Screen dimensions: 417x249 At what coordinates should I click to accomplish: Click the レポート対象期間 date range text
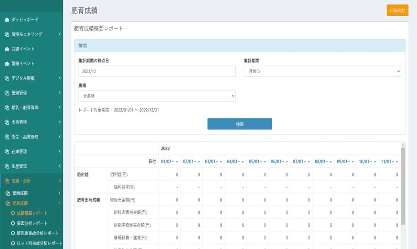coord(119,110)
